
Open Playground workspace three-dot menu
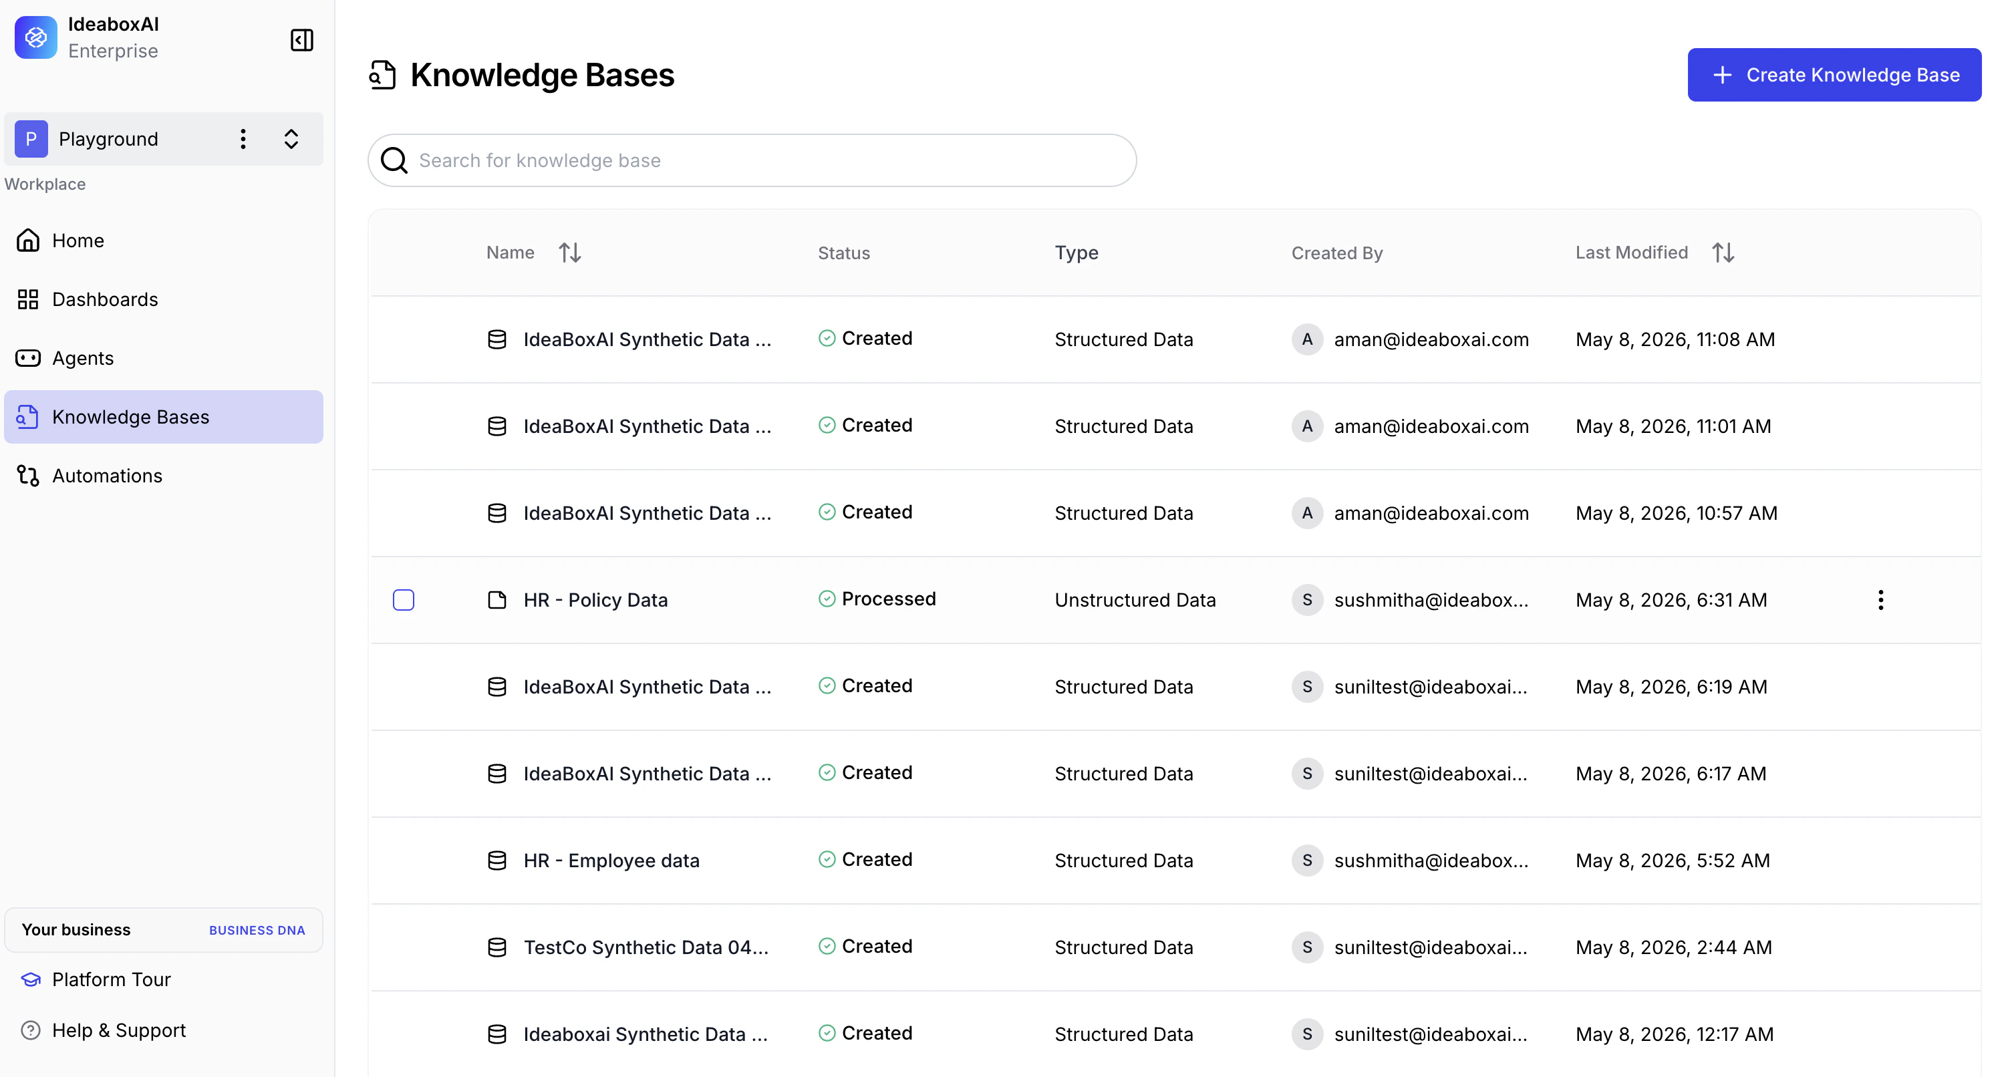point(243,139)
